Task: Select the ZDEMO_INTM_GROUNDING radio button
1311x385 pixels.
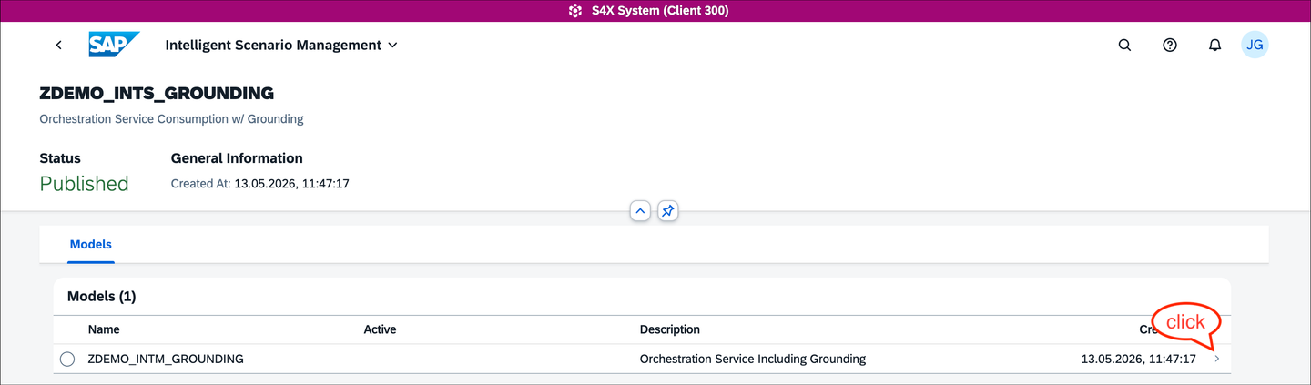Action: tap(67, 360)
